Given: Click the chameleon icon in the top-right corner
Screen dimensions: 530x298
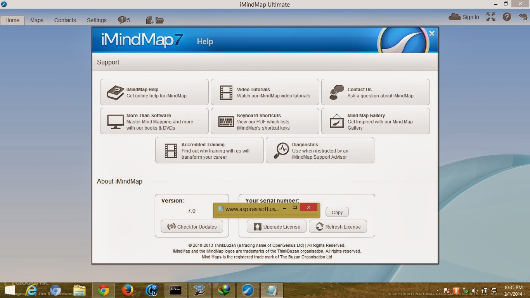Looking at the screenshot, I should pyautogui.click(x=523, y=17).
